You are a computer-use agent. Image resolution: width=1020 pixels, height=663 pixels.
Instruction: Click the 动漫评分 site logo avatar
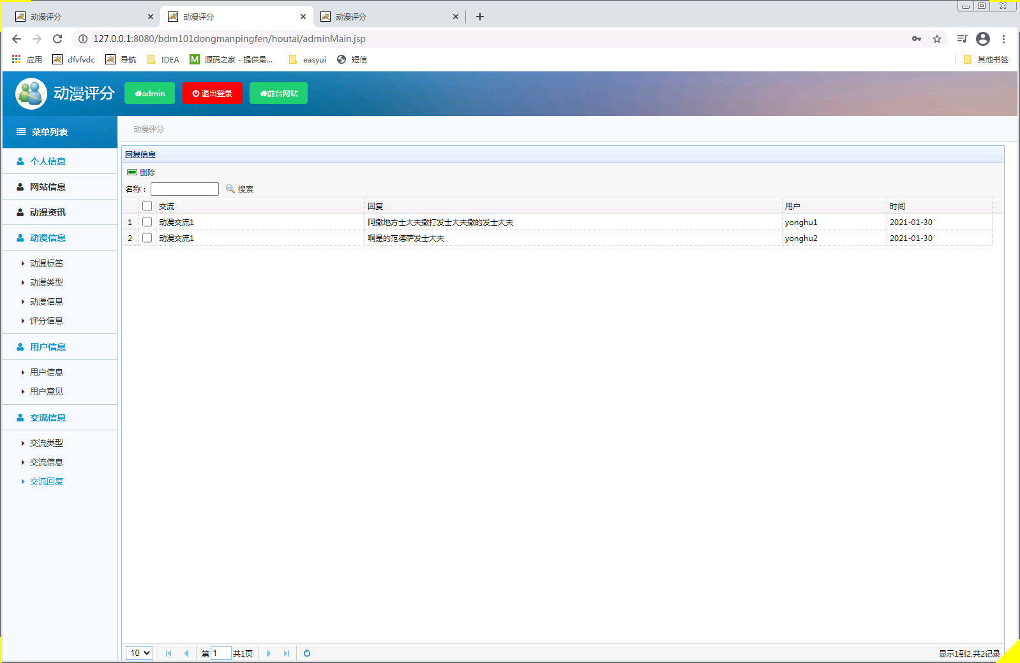(31, 94)
